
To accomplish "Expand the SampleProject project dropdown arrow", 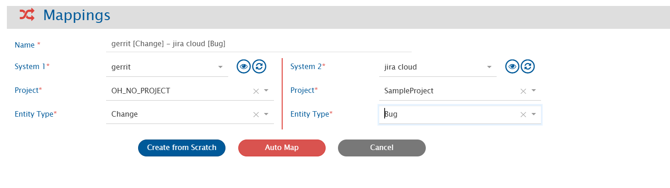I will (x=534, y=91).
